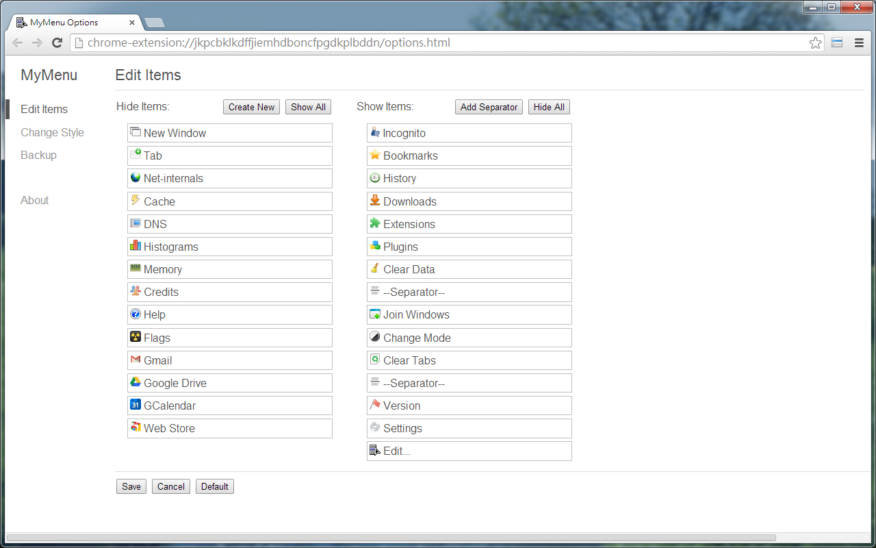Click the New Window item icon

tap(136, 132)
